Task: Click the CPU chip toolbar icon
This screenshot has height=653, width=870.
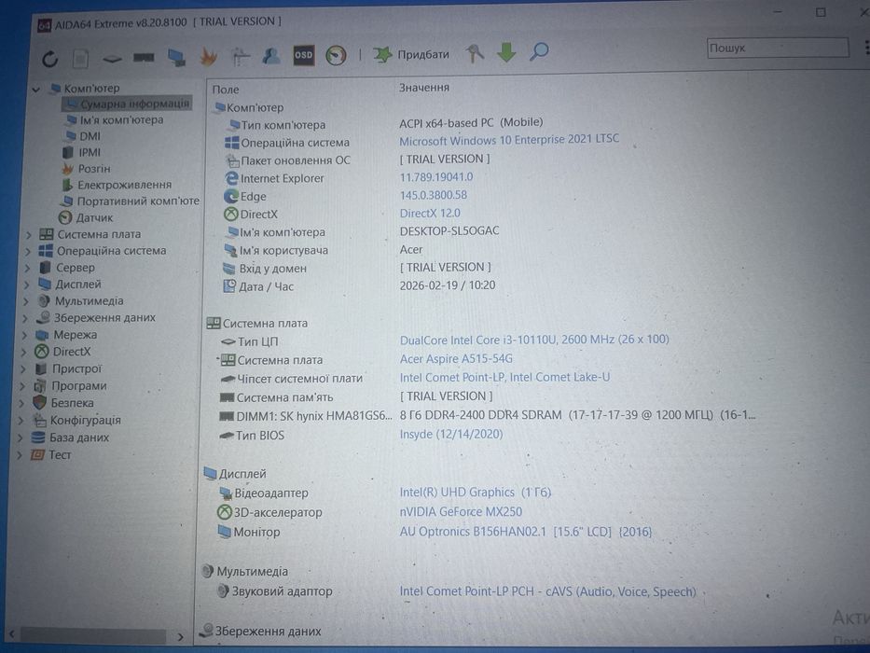Action: pos(112,59)
